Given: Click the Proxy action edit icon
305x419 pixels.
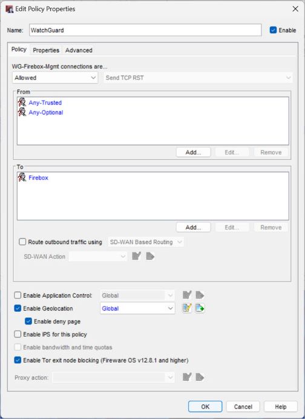Looking at the screenshot, I should tap(187, 377).
